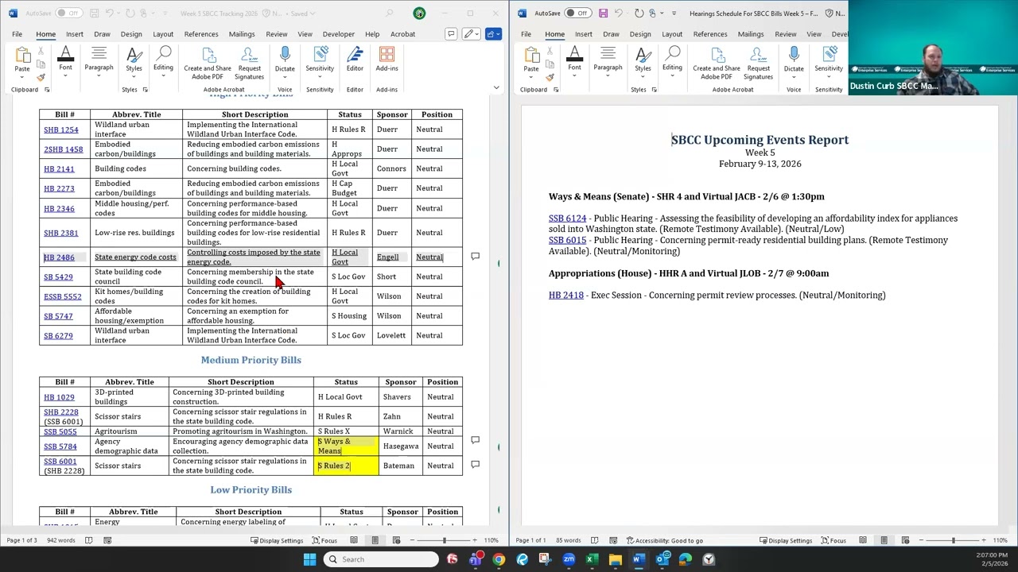Open Chrome from the taskbar
Image resolution: width=1018 pixels, height=572 pixels.
click(x=499, y=559)
